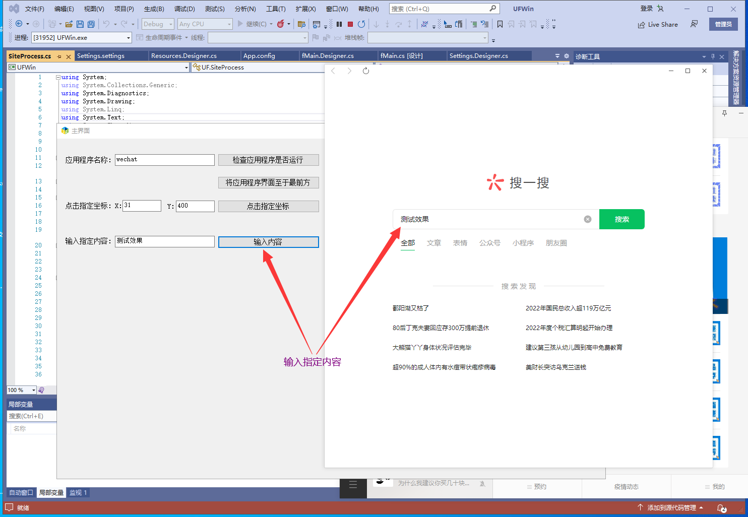This screenshot has width=748, height=517.
Task: Click the Open File toolbar icon
Action: click(69, 24)
